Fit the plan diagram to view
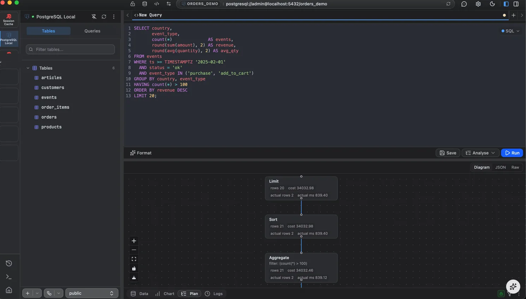526x299 pixels. 134,259
